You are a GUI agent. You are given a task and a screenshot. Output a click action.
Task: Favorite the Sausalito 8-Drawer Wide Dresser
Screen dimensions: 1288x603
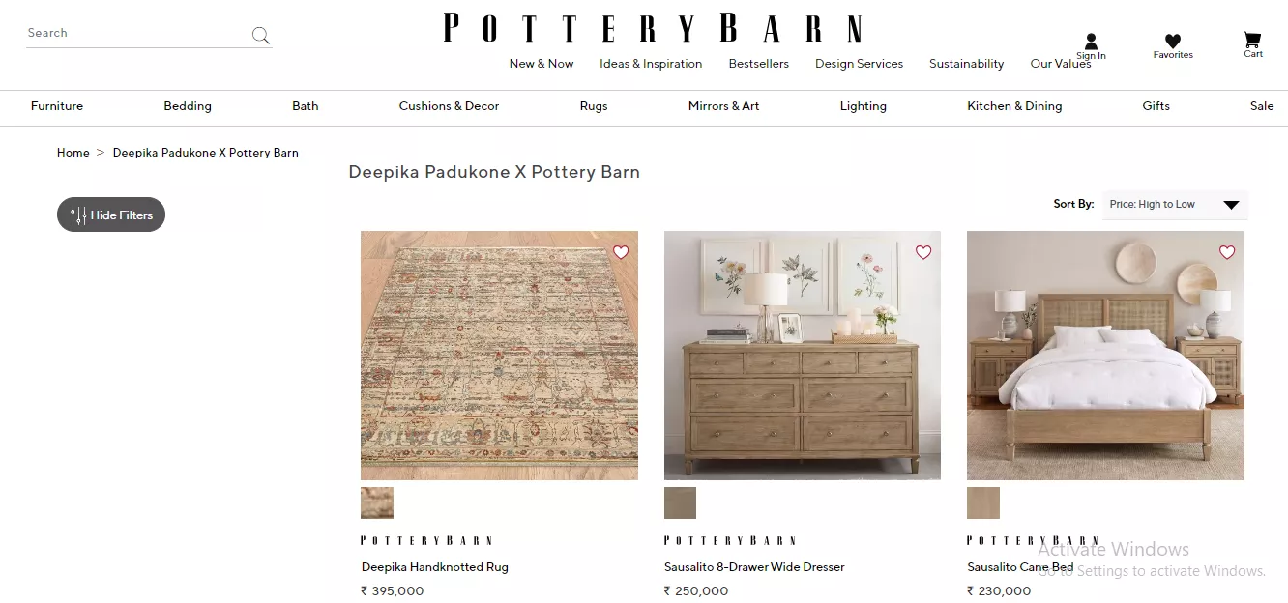pyautogui.click(x=923, y=252)
